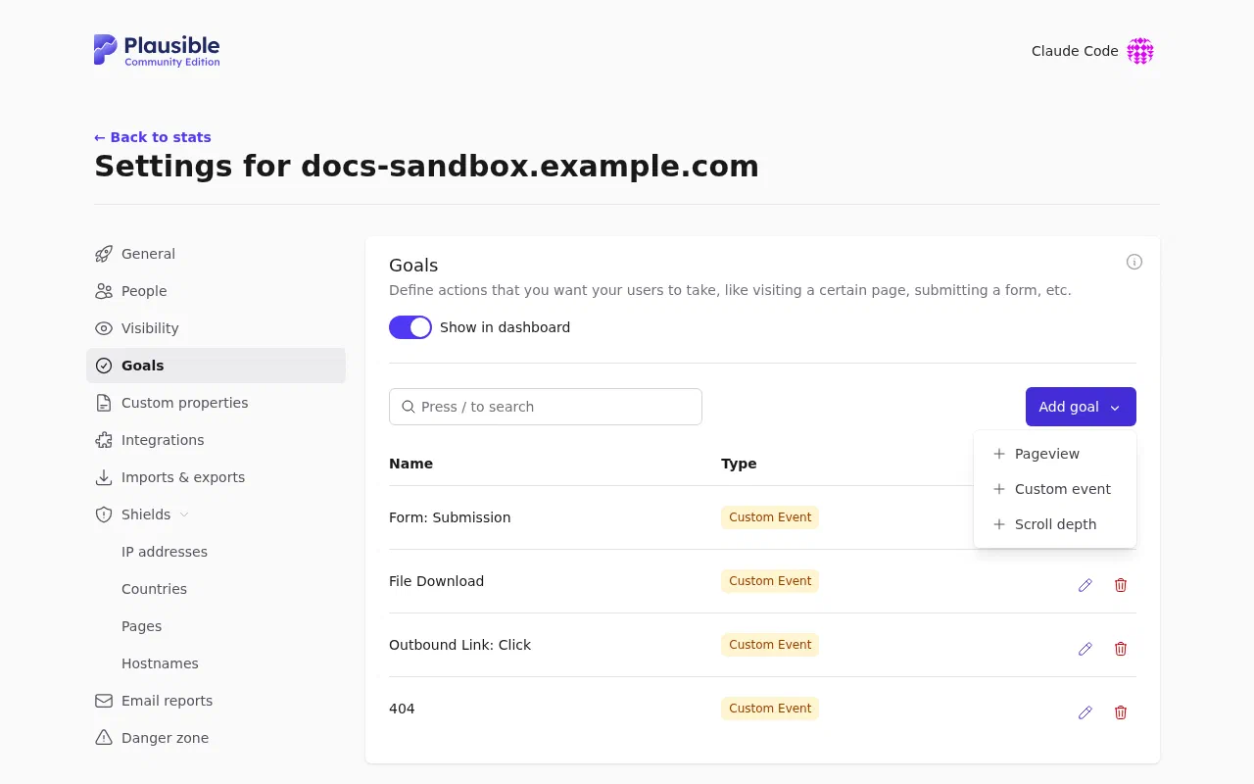Edit the File Download goal
This screenshot has height=784, width=1254.
[1085, 585]
